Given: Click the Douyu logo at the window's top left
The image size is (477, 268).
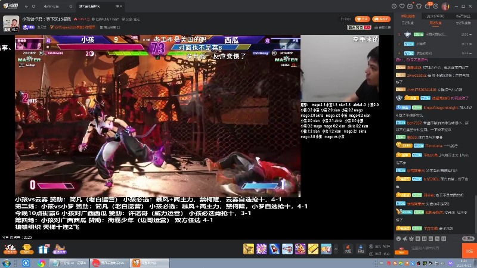Looking at the screenshot, I should point(10,6).
